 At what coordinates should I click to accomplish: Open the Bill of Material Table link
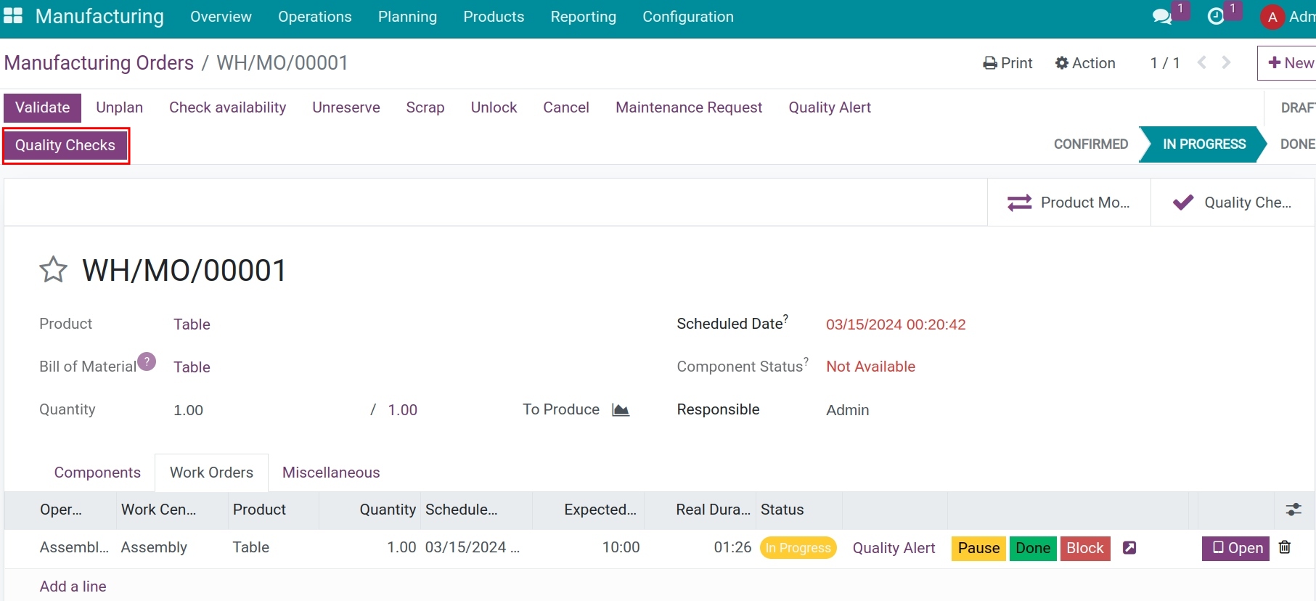click(x=192, y=367)
